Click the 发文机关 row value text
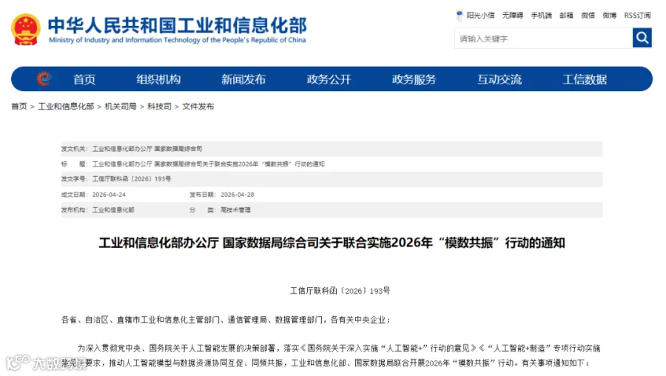This screenshot has height=376, width=666. (x=147, y=149)
